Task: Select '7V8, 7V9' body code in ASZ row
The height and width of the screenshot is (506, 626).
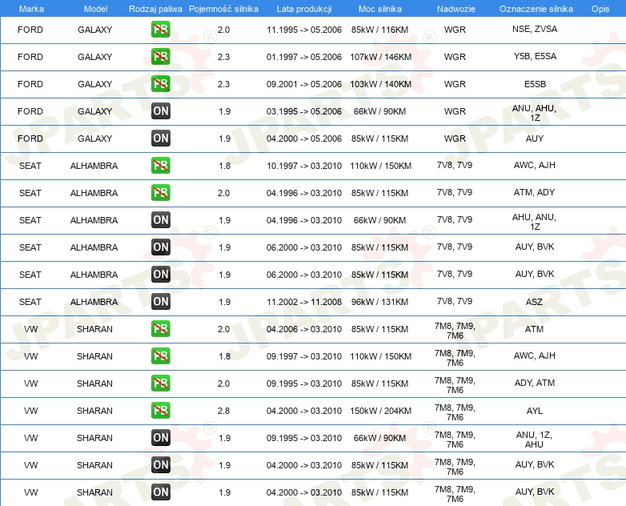Action: coord(455,301)
